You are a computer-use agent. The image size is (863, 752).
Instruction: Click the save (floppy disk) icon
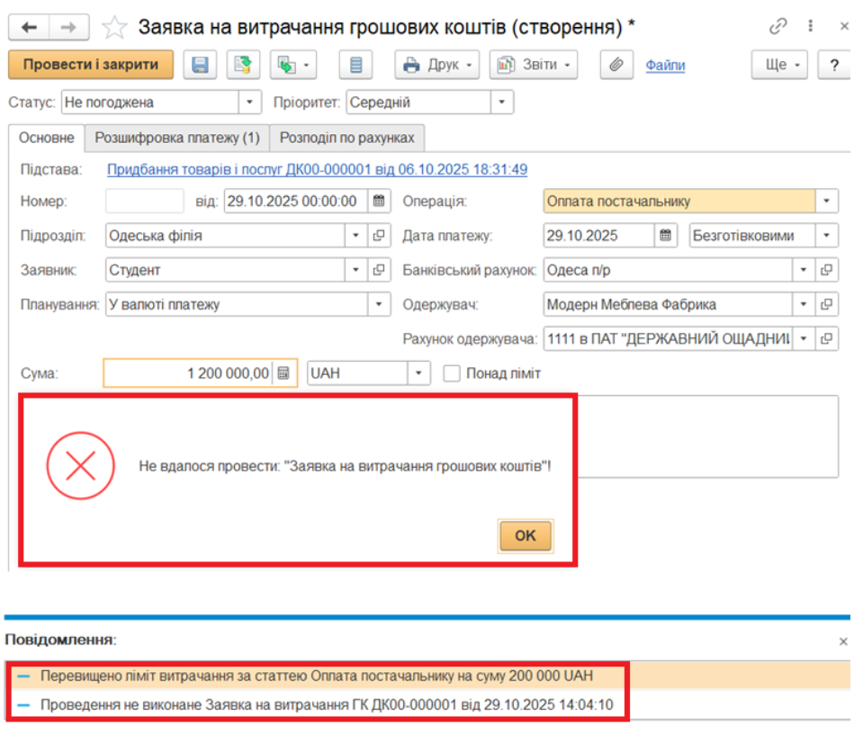pos(200,65)
